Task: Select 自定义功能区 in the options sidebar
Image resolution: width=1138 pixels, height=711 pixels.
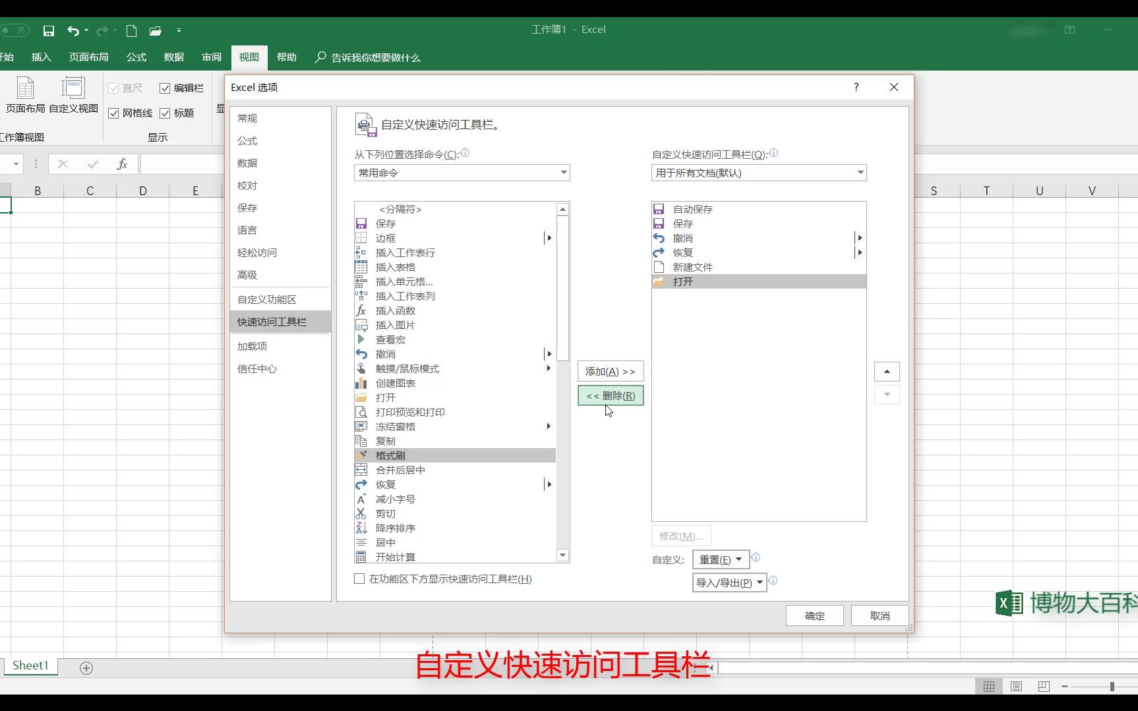Action: (280, 299)
